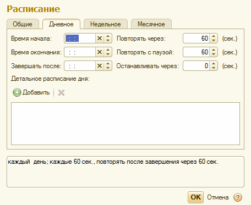
Task: Click the green plus Добавить icon
Action: (17, 92)
